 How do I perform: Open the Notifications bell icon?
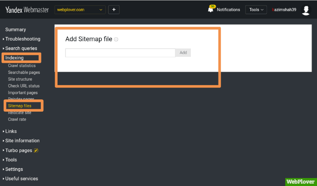tap(211, 10)
